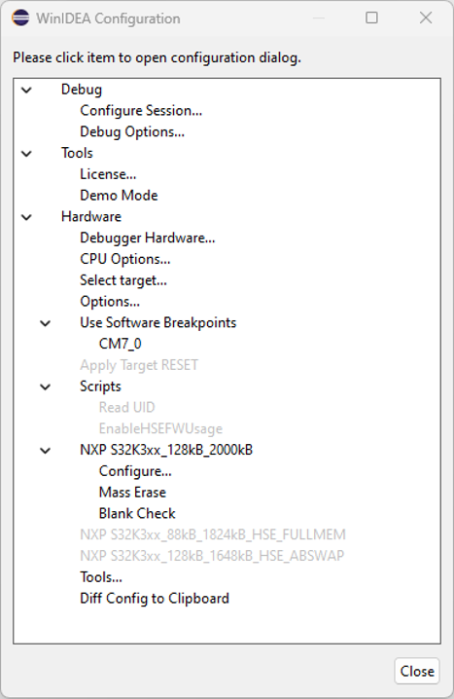Open CPU Options item
This screenshot has height=699, width=454.
[124, 259]
